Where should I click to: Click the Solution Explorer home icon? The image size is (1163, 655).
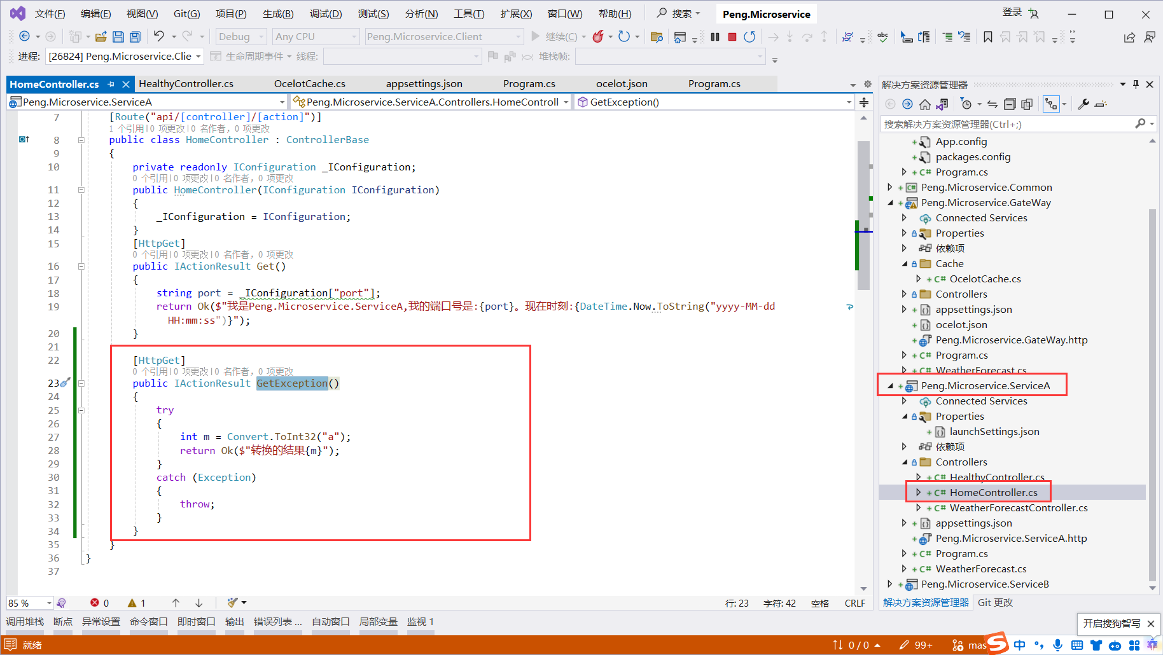(x=925, y=104)
